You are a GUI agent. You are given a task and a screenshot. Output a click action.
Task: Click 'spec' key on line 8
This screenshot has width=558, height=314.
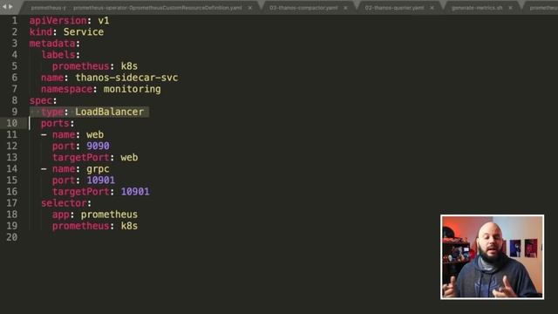pyautogui.click(x=41, y=100)
